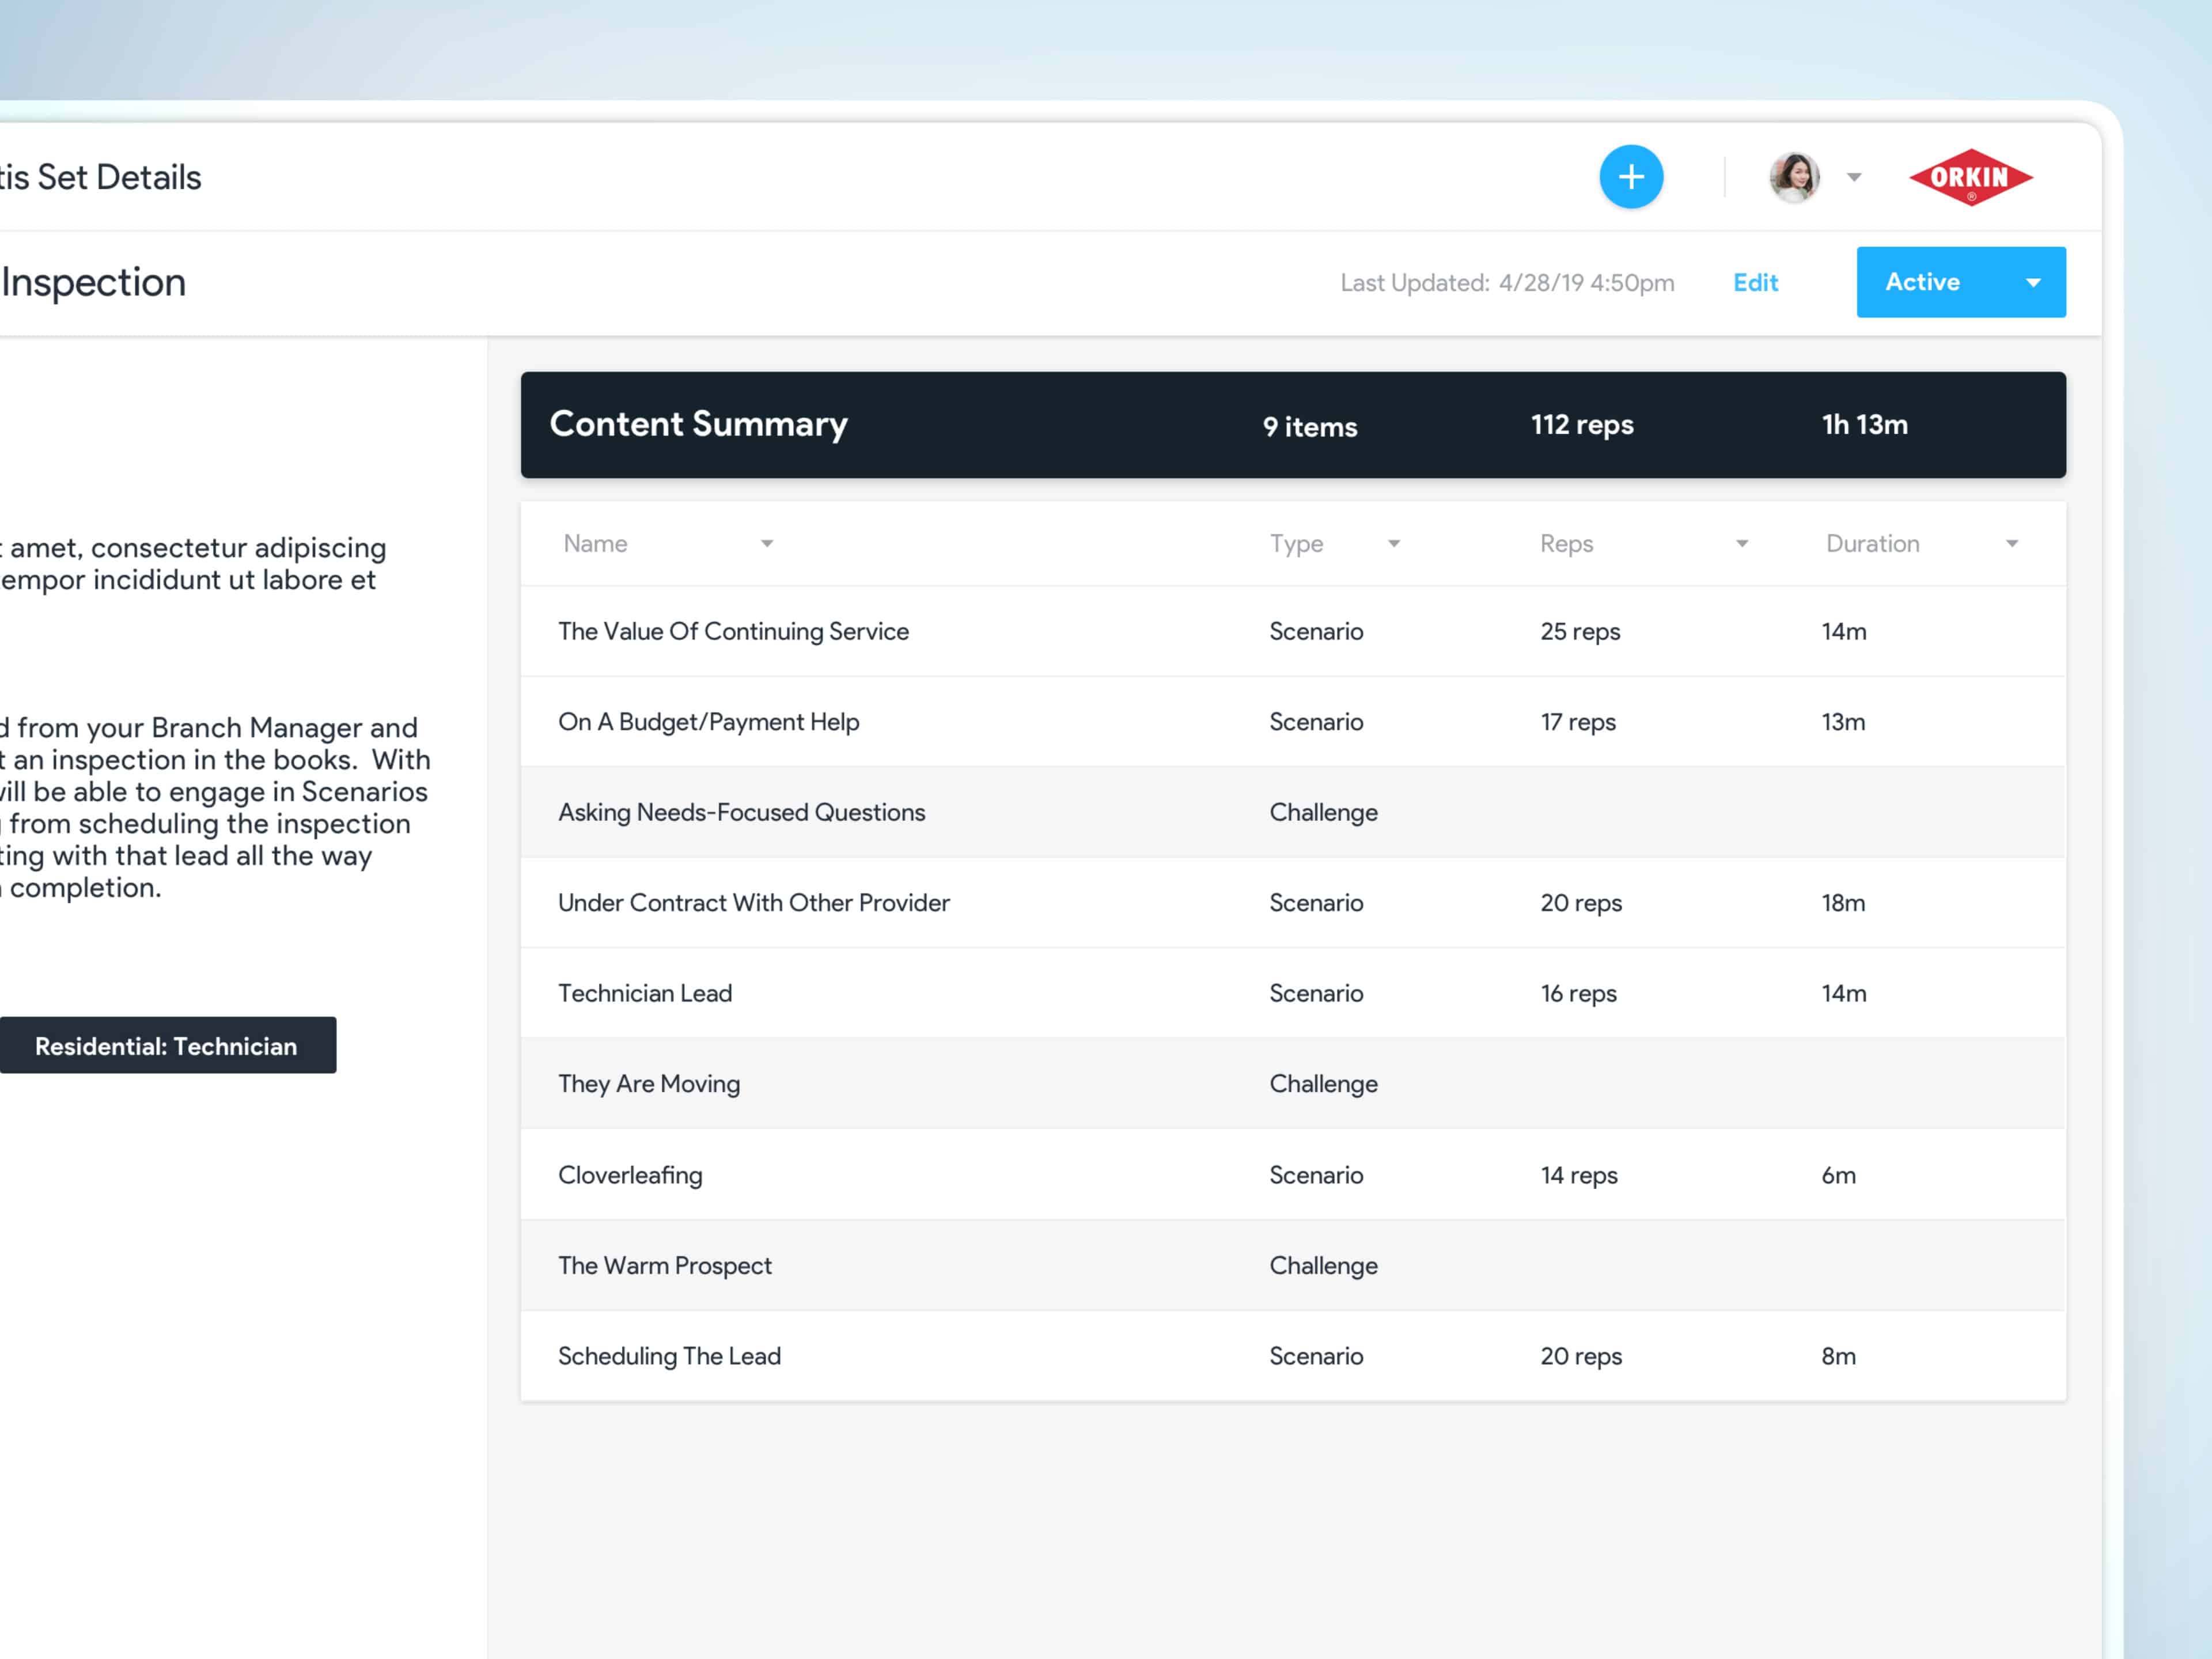Sort by Duration column arrow
Viewport: 2212px width, 1659px height.
point(2011,544)
